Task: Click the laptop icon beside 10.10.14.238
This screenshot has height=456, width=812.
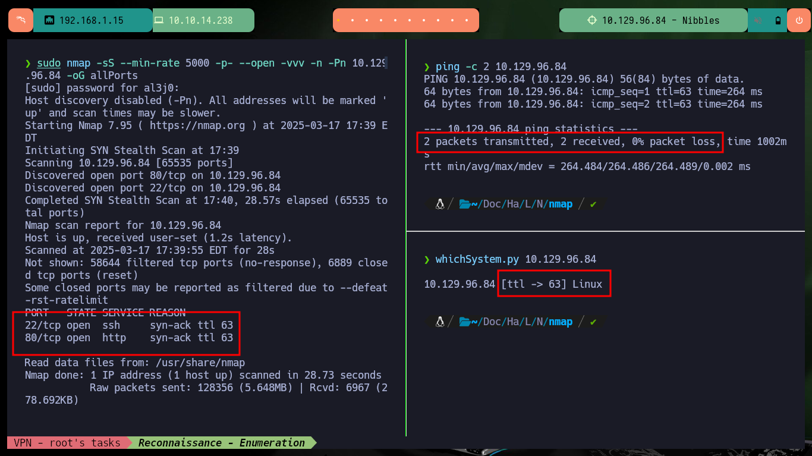Action: (159, 20)
